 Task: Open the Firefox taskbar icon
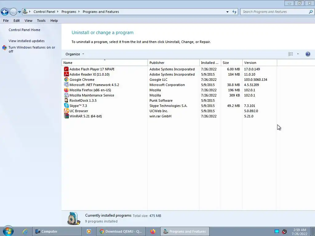click(153, 231)
